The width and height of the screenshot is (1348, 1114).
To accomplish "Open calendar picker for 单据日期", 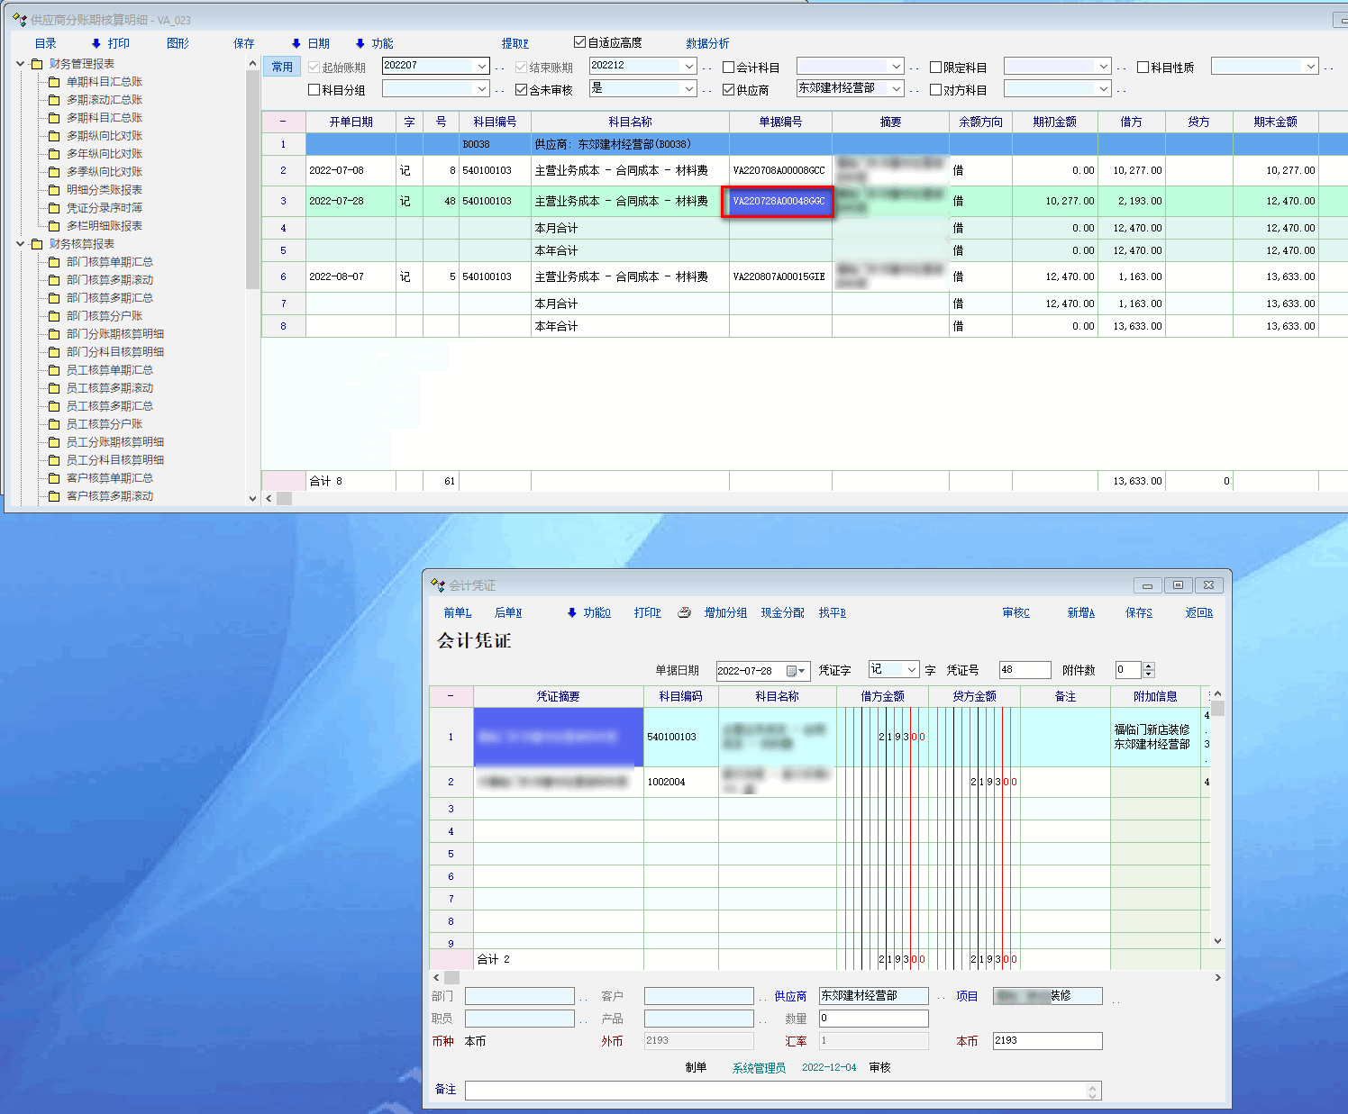I will point(795,670).
